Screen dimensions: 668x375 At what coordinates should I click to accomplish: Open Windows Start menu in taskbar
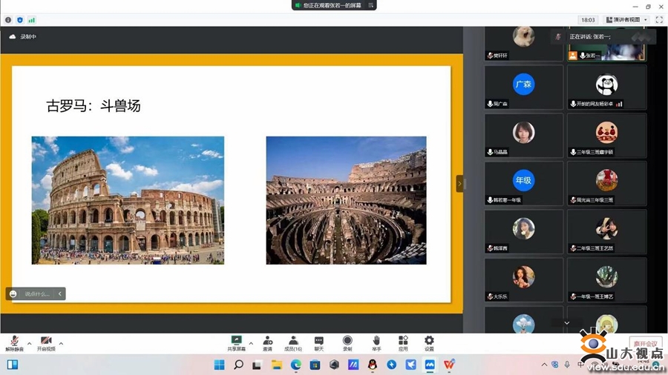[x=220, y=365]
